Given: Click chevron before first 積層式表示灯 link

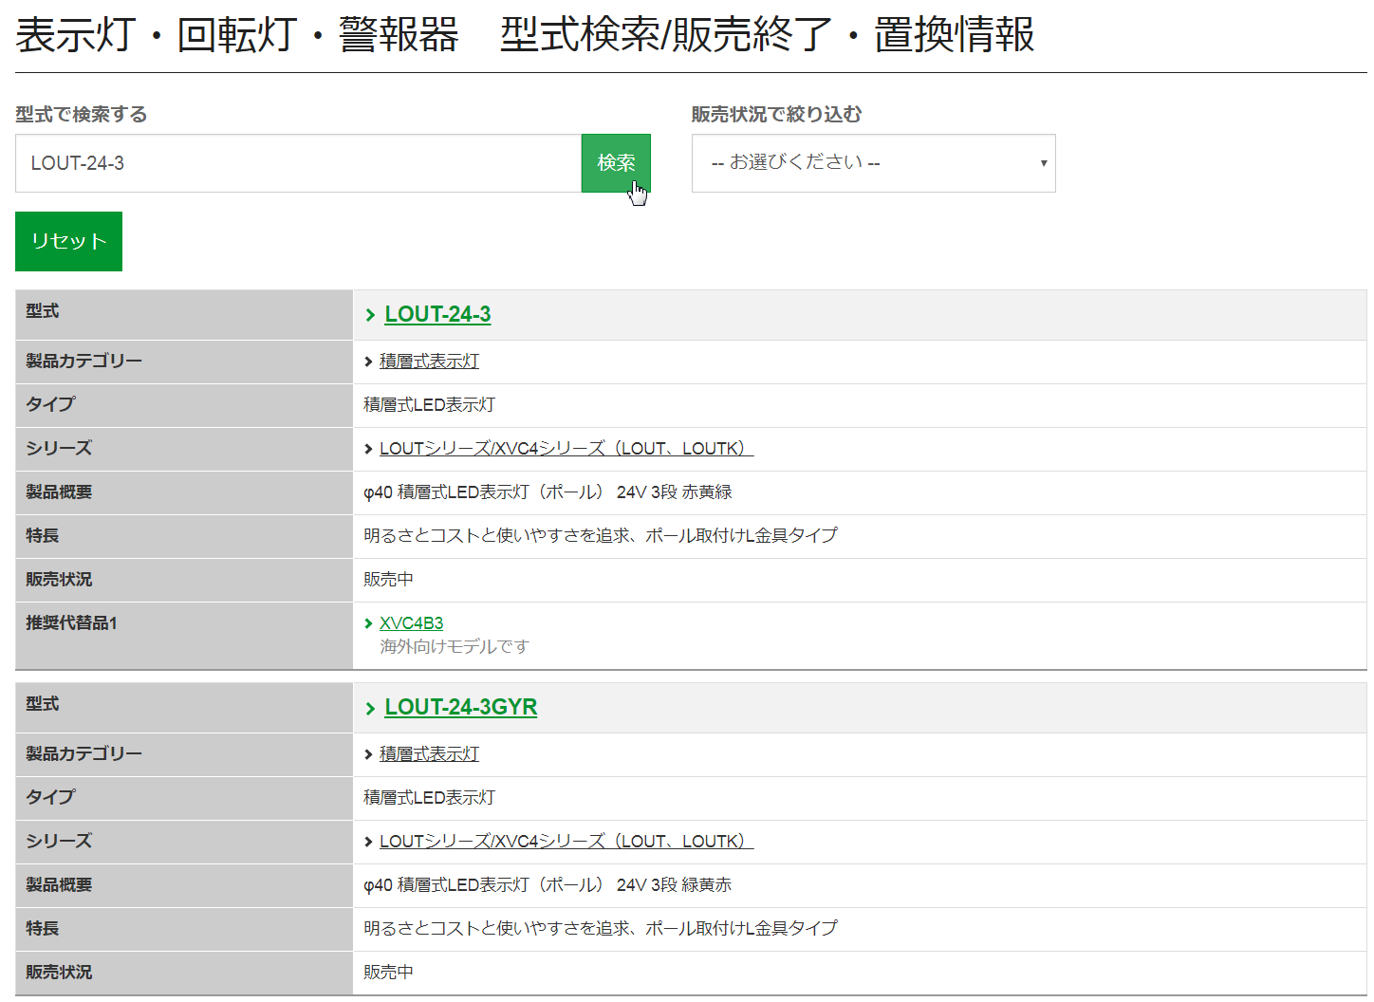Looking at the screenshot, I should pyautogui.click(x=368, y=362).
